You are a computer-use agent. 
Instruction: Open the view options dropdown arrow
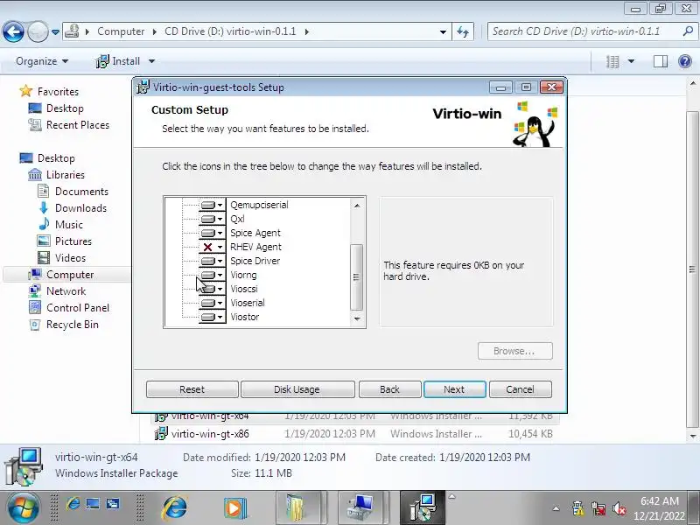631,61
